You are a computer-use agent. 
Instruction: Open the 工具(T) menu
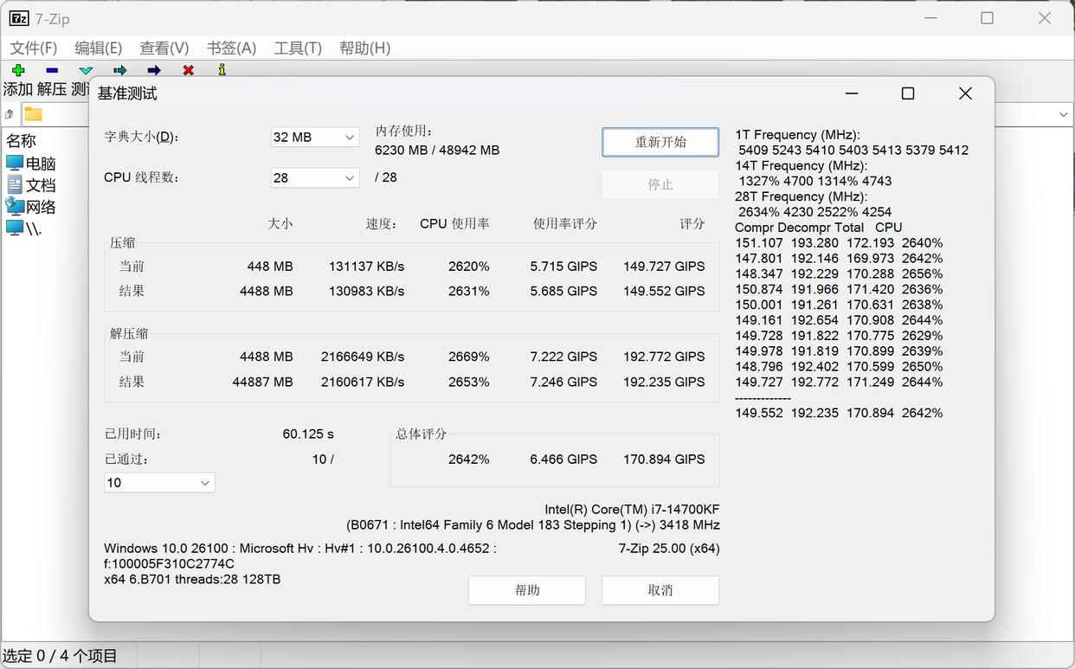click(x=298, y=48)
